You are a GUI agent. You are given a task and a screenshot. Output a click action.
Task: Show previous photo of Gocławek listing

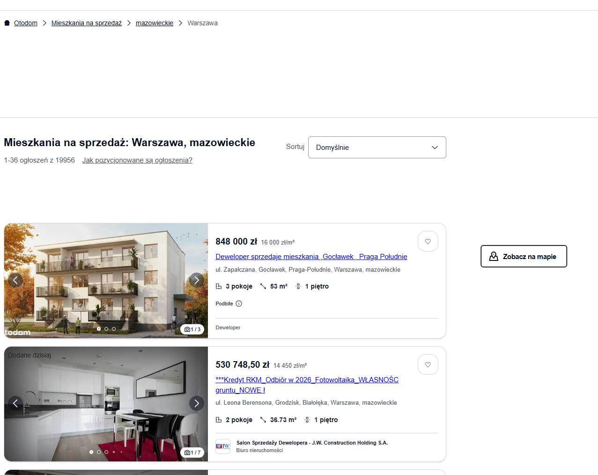point(15,280)
